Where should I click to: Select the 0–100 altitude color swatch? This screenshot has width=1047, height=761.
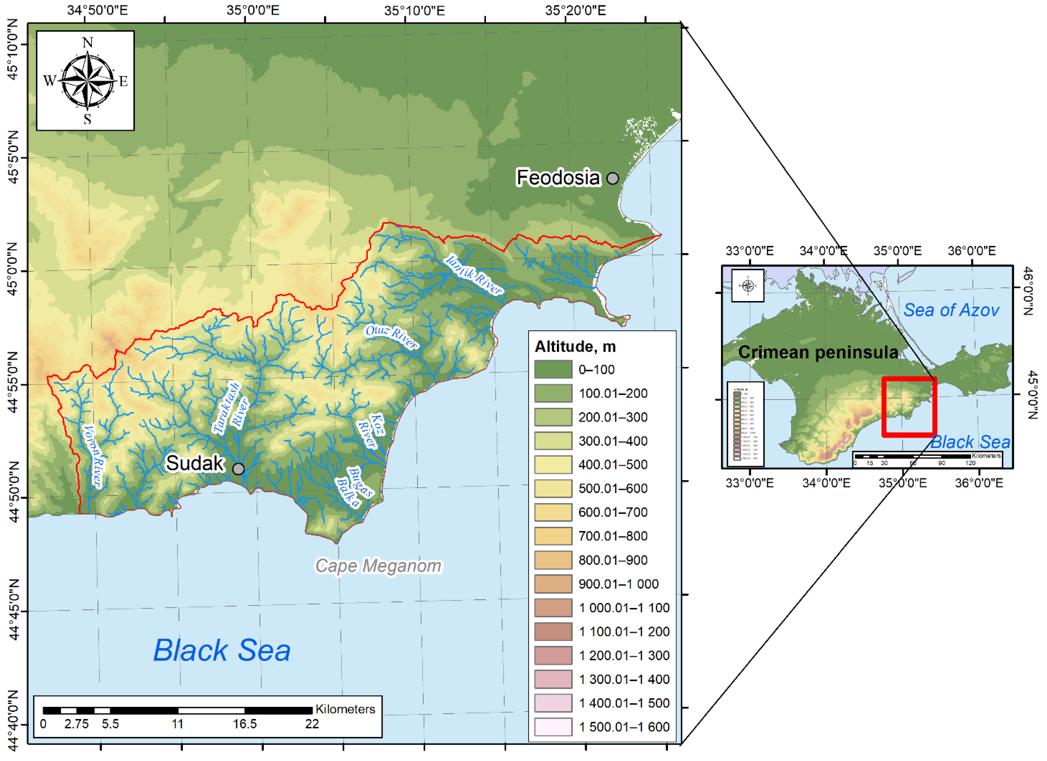(x=553, y=369)
